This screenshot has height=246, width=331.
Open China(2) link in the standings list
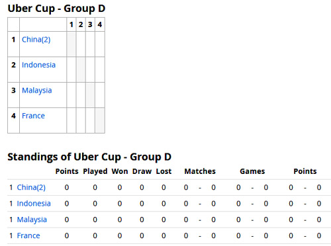31,187
